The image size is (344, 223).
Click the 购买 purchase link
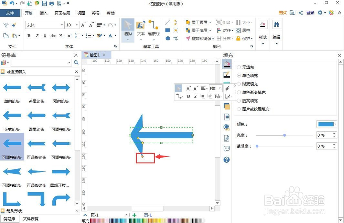tap(282, 12)
